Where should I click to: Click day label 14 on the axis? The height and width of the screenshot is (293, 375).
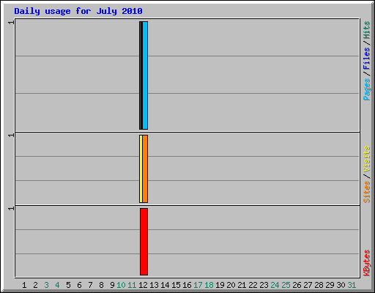coord(165,285)
